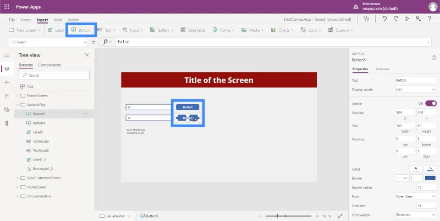Open the Data sources cylinder icon
Viewport: 440px width, 221px height.
(7, 96)
